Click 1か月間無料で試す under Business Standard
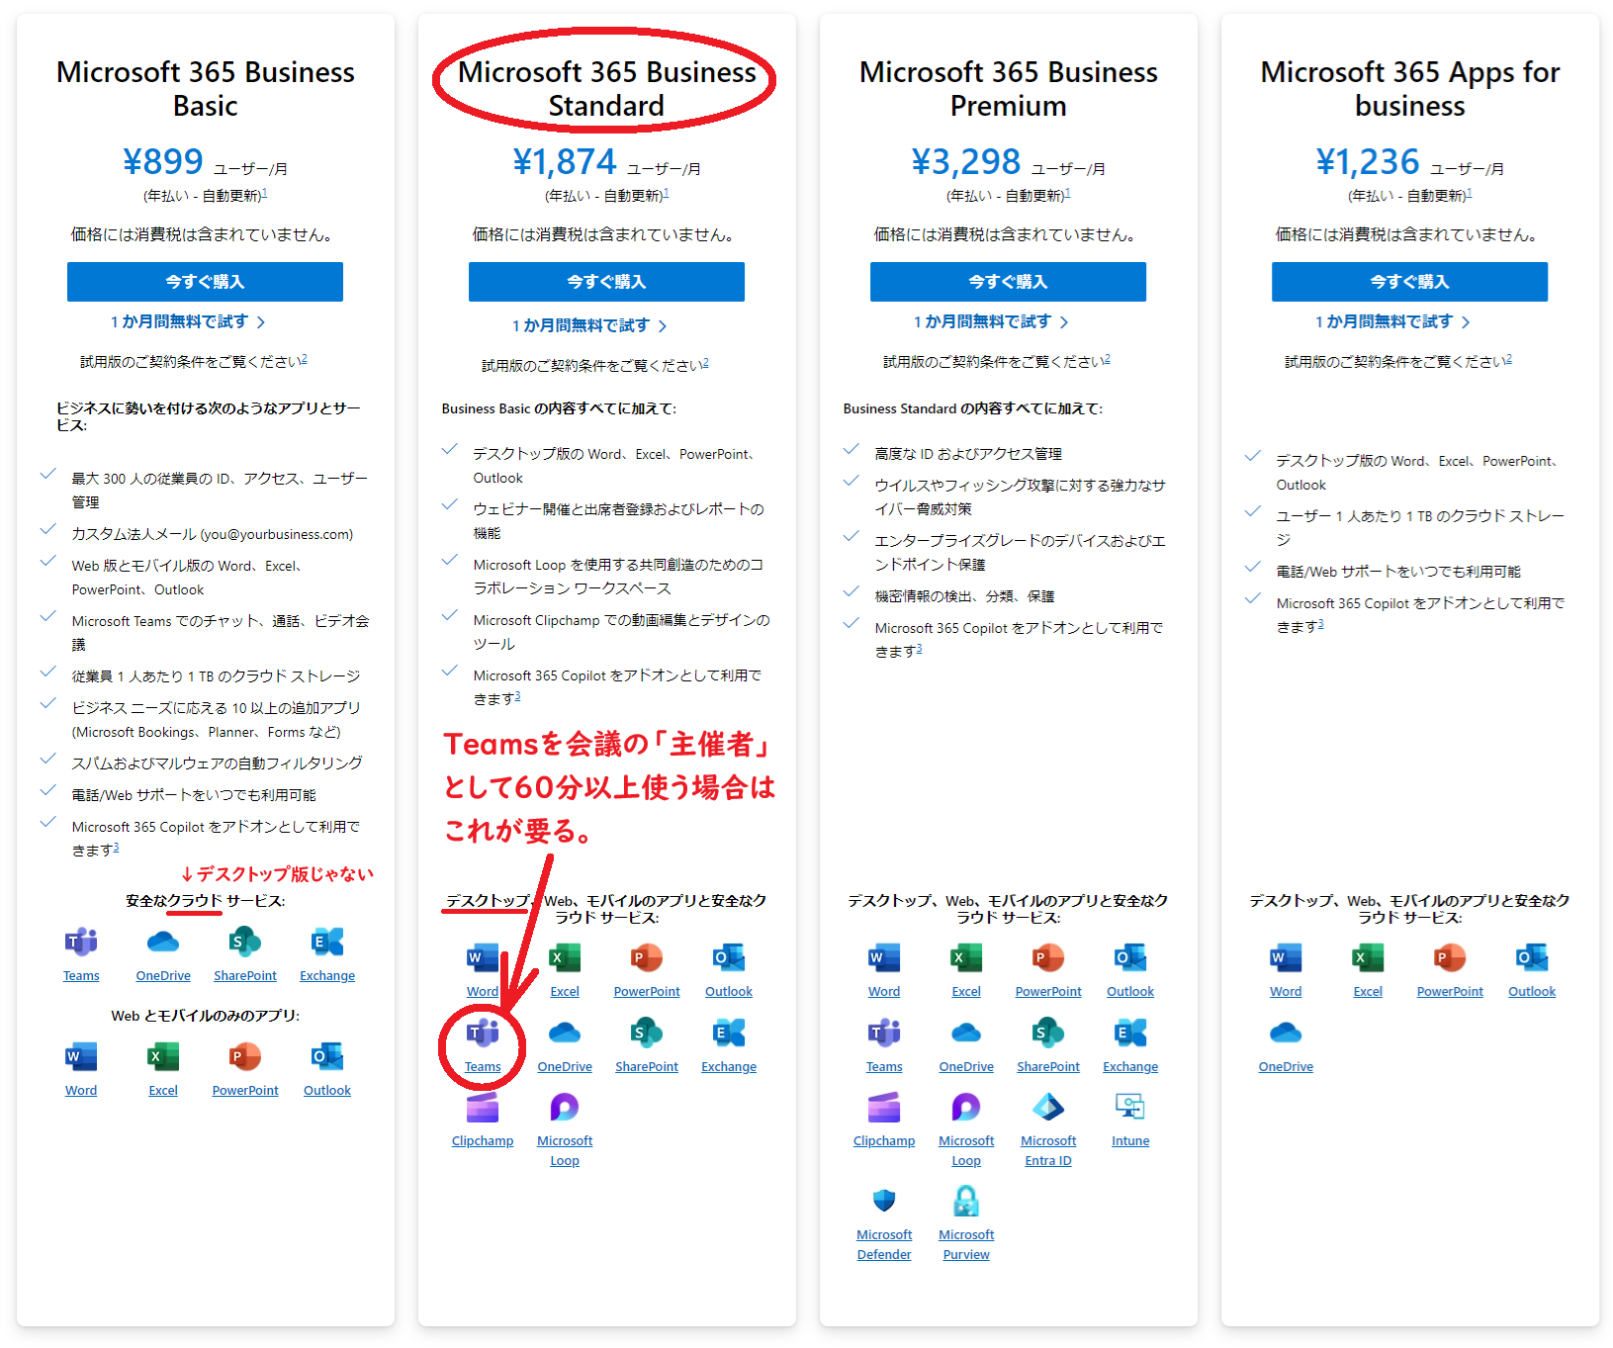Viewport: 1613px width, 1348px height. click(x=589, y=326)
